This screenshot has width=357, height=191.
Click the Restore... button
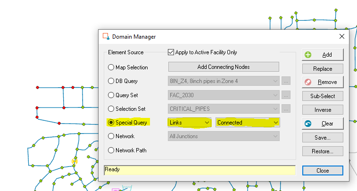click(323, 151)
